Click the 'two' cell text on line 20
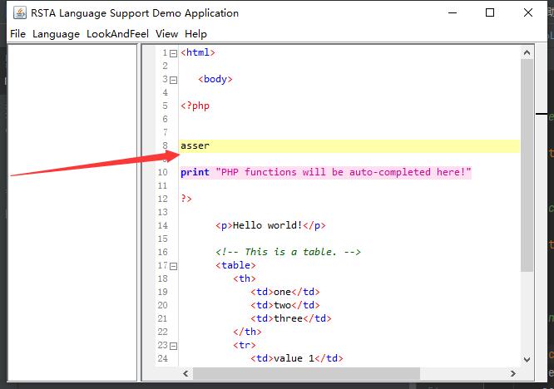 tap(282, 305)
